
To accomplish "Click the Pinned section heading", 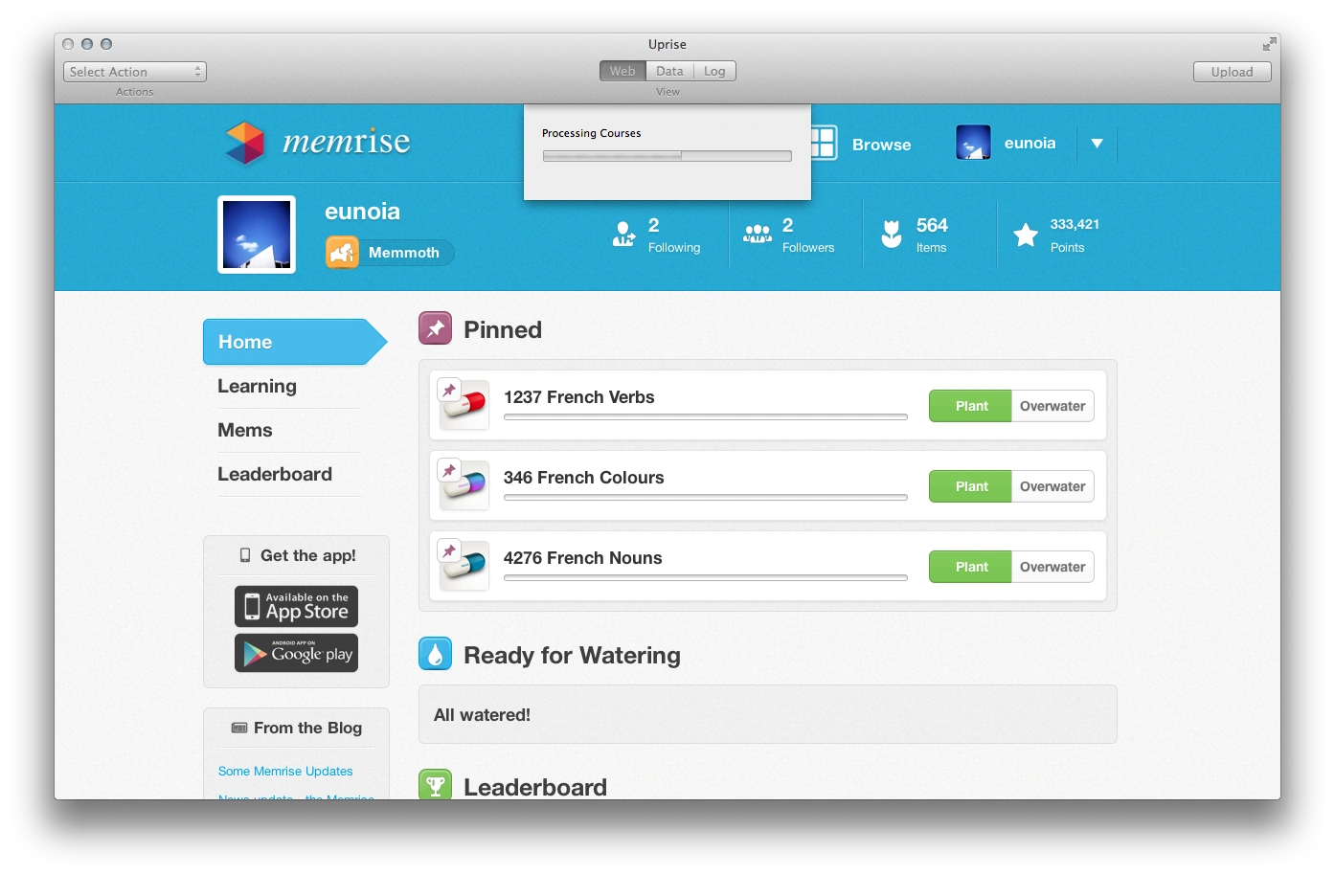I will coord(503,329).
